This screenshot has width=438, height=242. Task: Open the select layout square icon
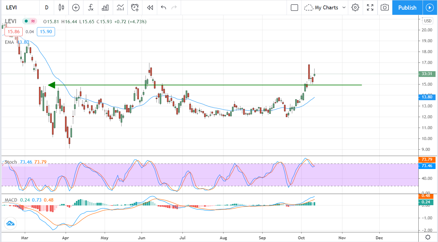click(294, 8)
